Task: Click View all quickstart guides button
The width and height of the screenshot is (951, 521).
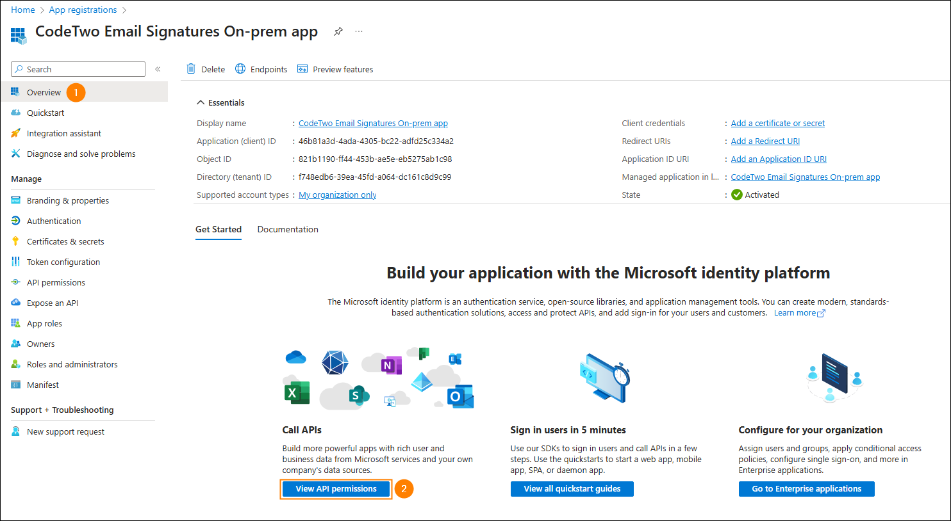Action: tap(572, 489)
